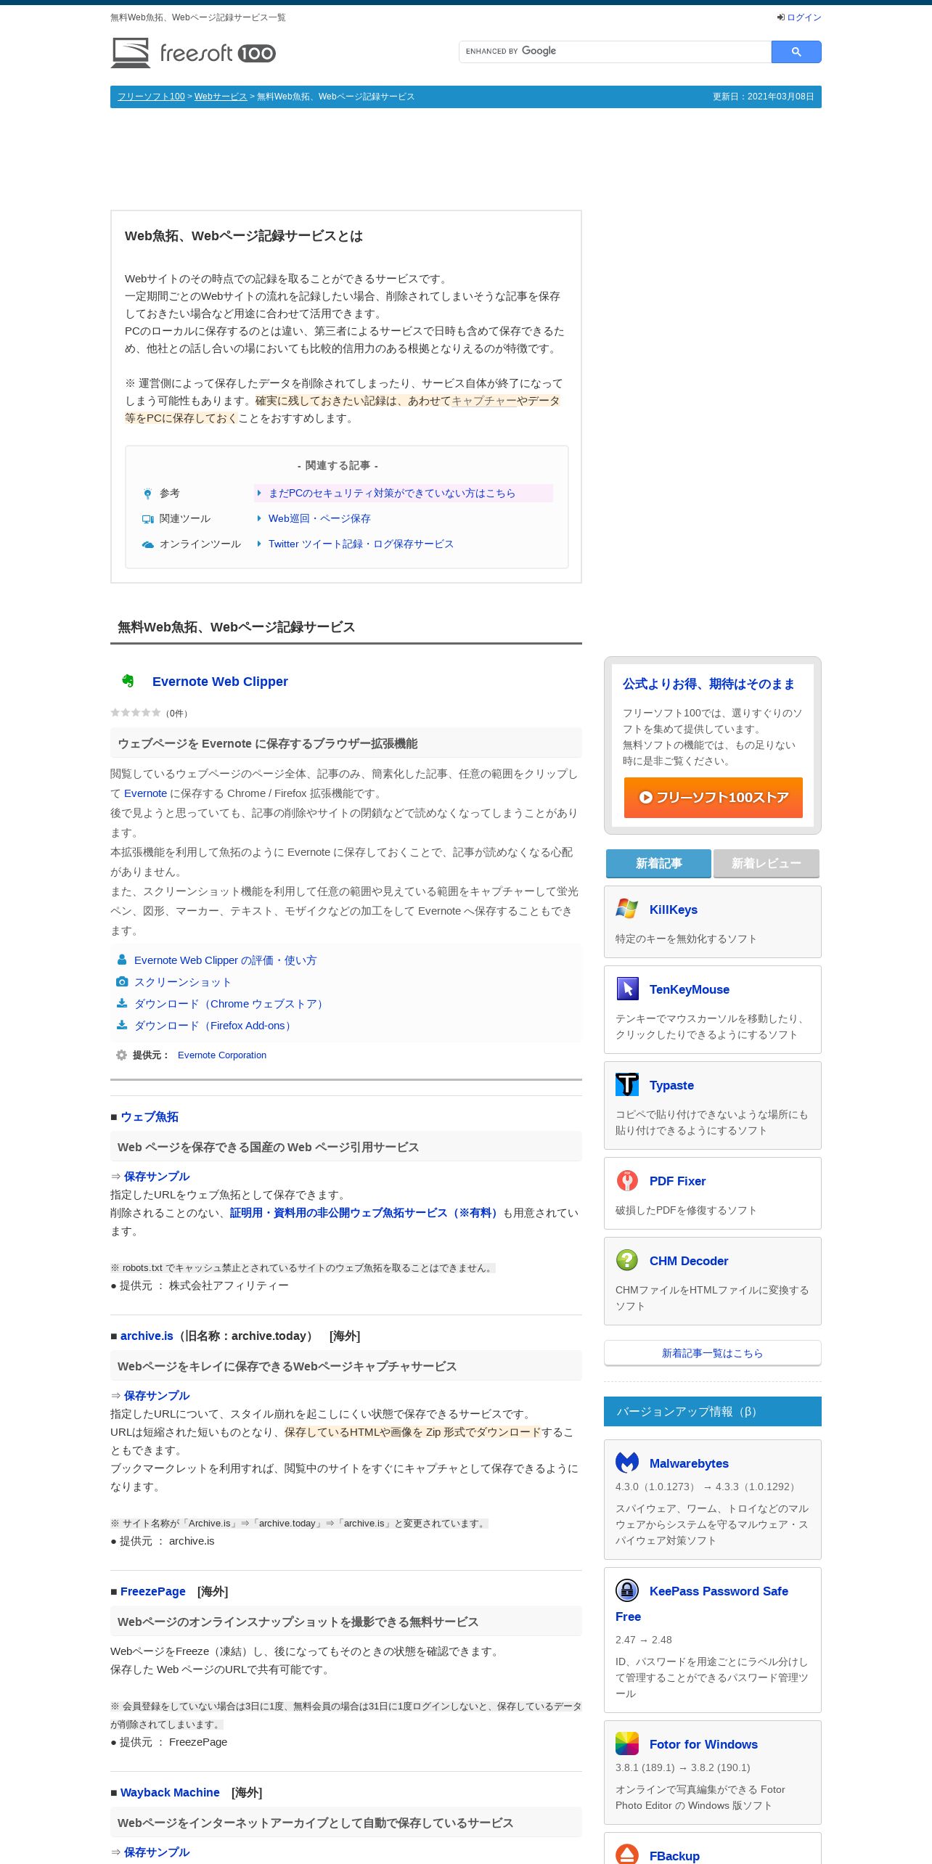The width and height of the screenshot is (932, 1864).
Task: Open 保存サンプル under archive.is
Action: tap(157, 1396)
